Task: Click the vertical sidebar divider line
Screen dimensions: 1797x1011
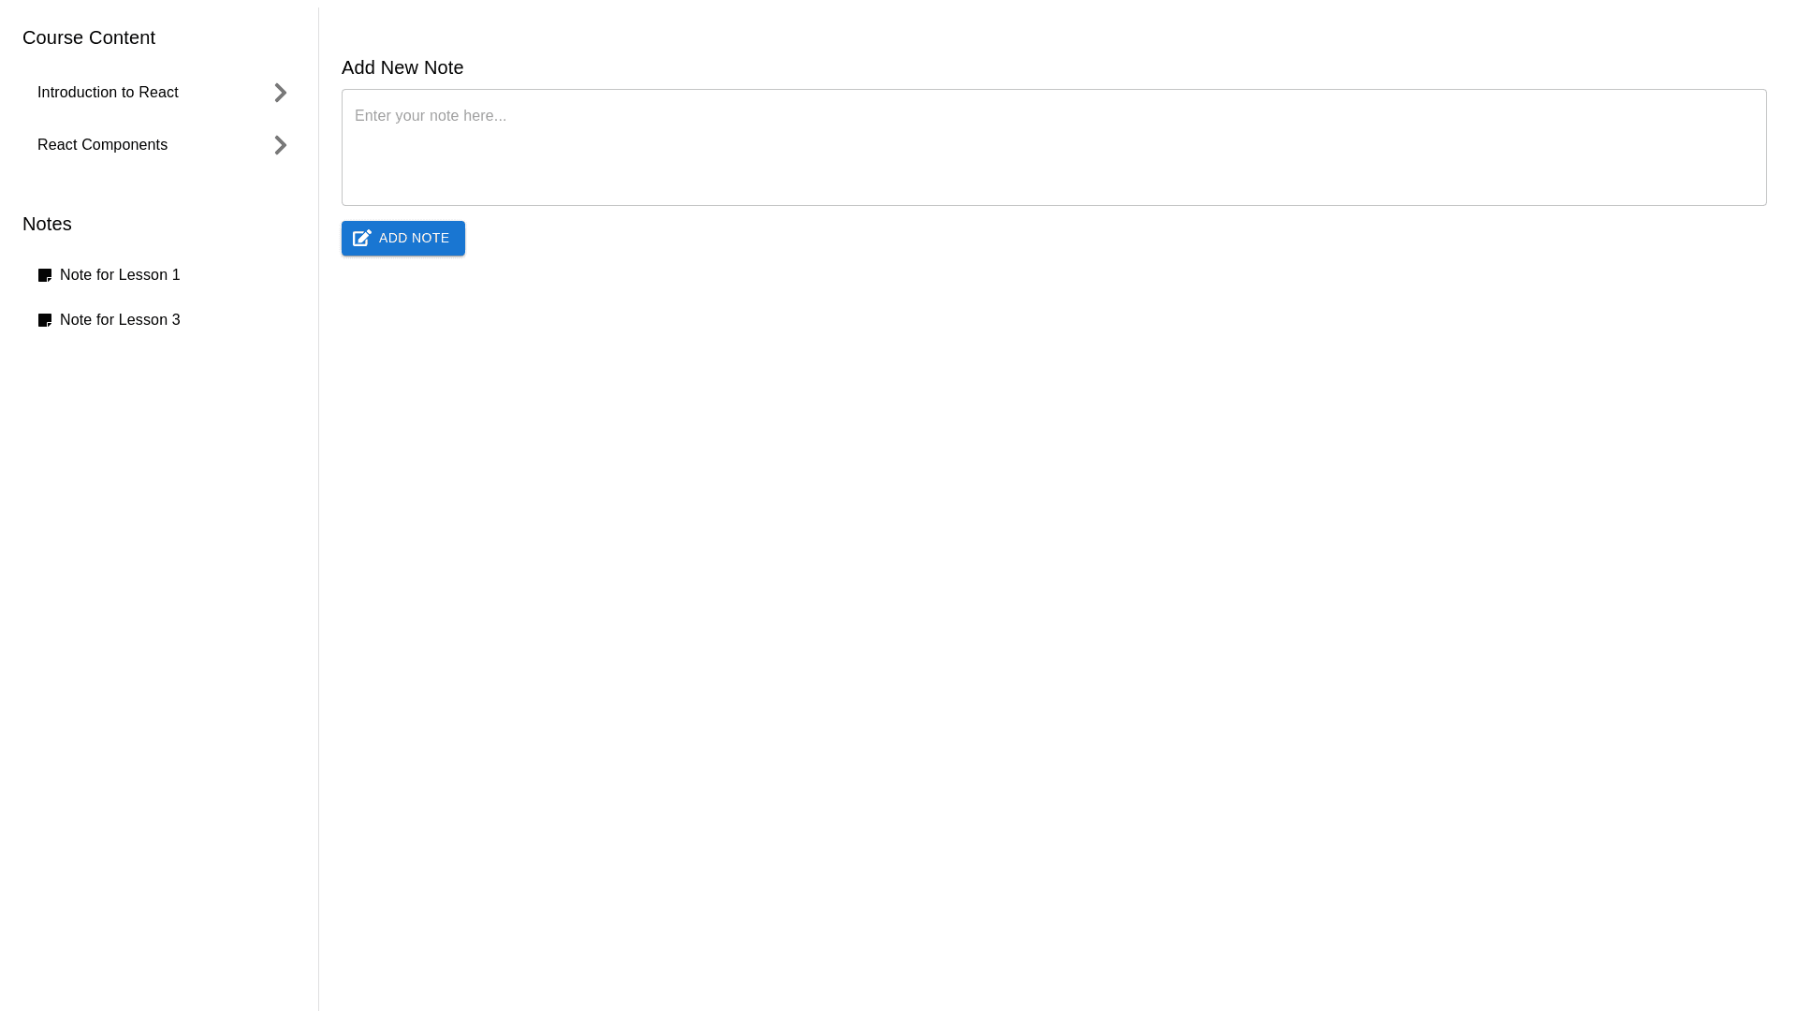Action: (318, 562)
